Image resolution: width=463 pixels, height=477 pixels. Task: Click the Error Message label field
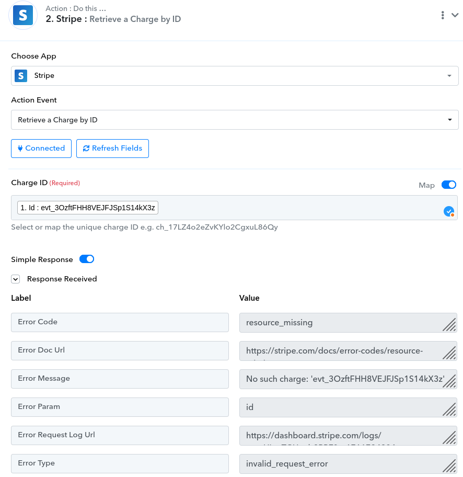pos(120,379)
